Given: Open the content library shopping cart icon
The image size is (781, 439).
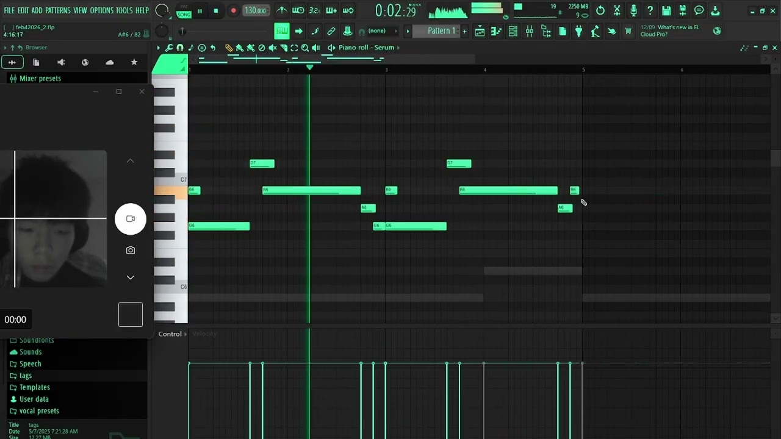Looking at the screenshot, I should pyautogui.click(x=628, y=31).
